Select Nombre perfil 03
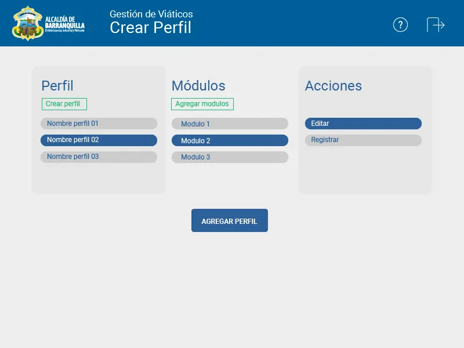464x348 pixels. click(99, 157)
